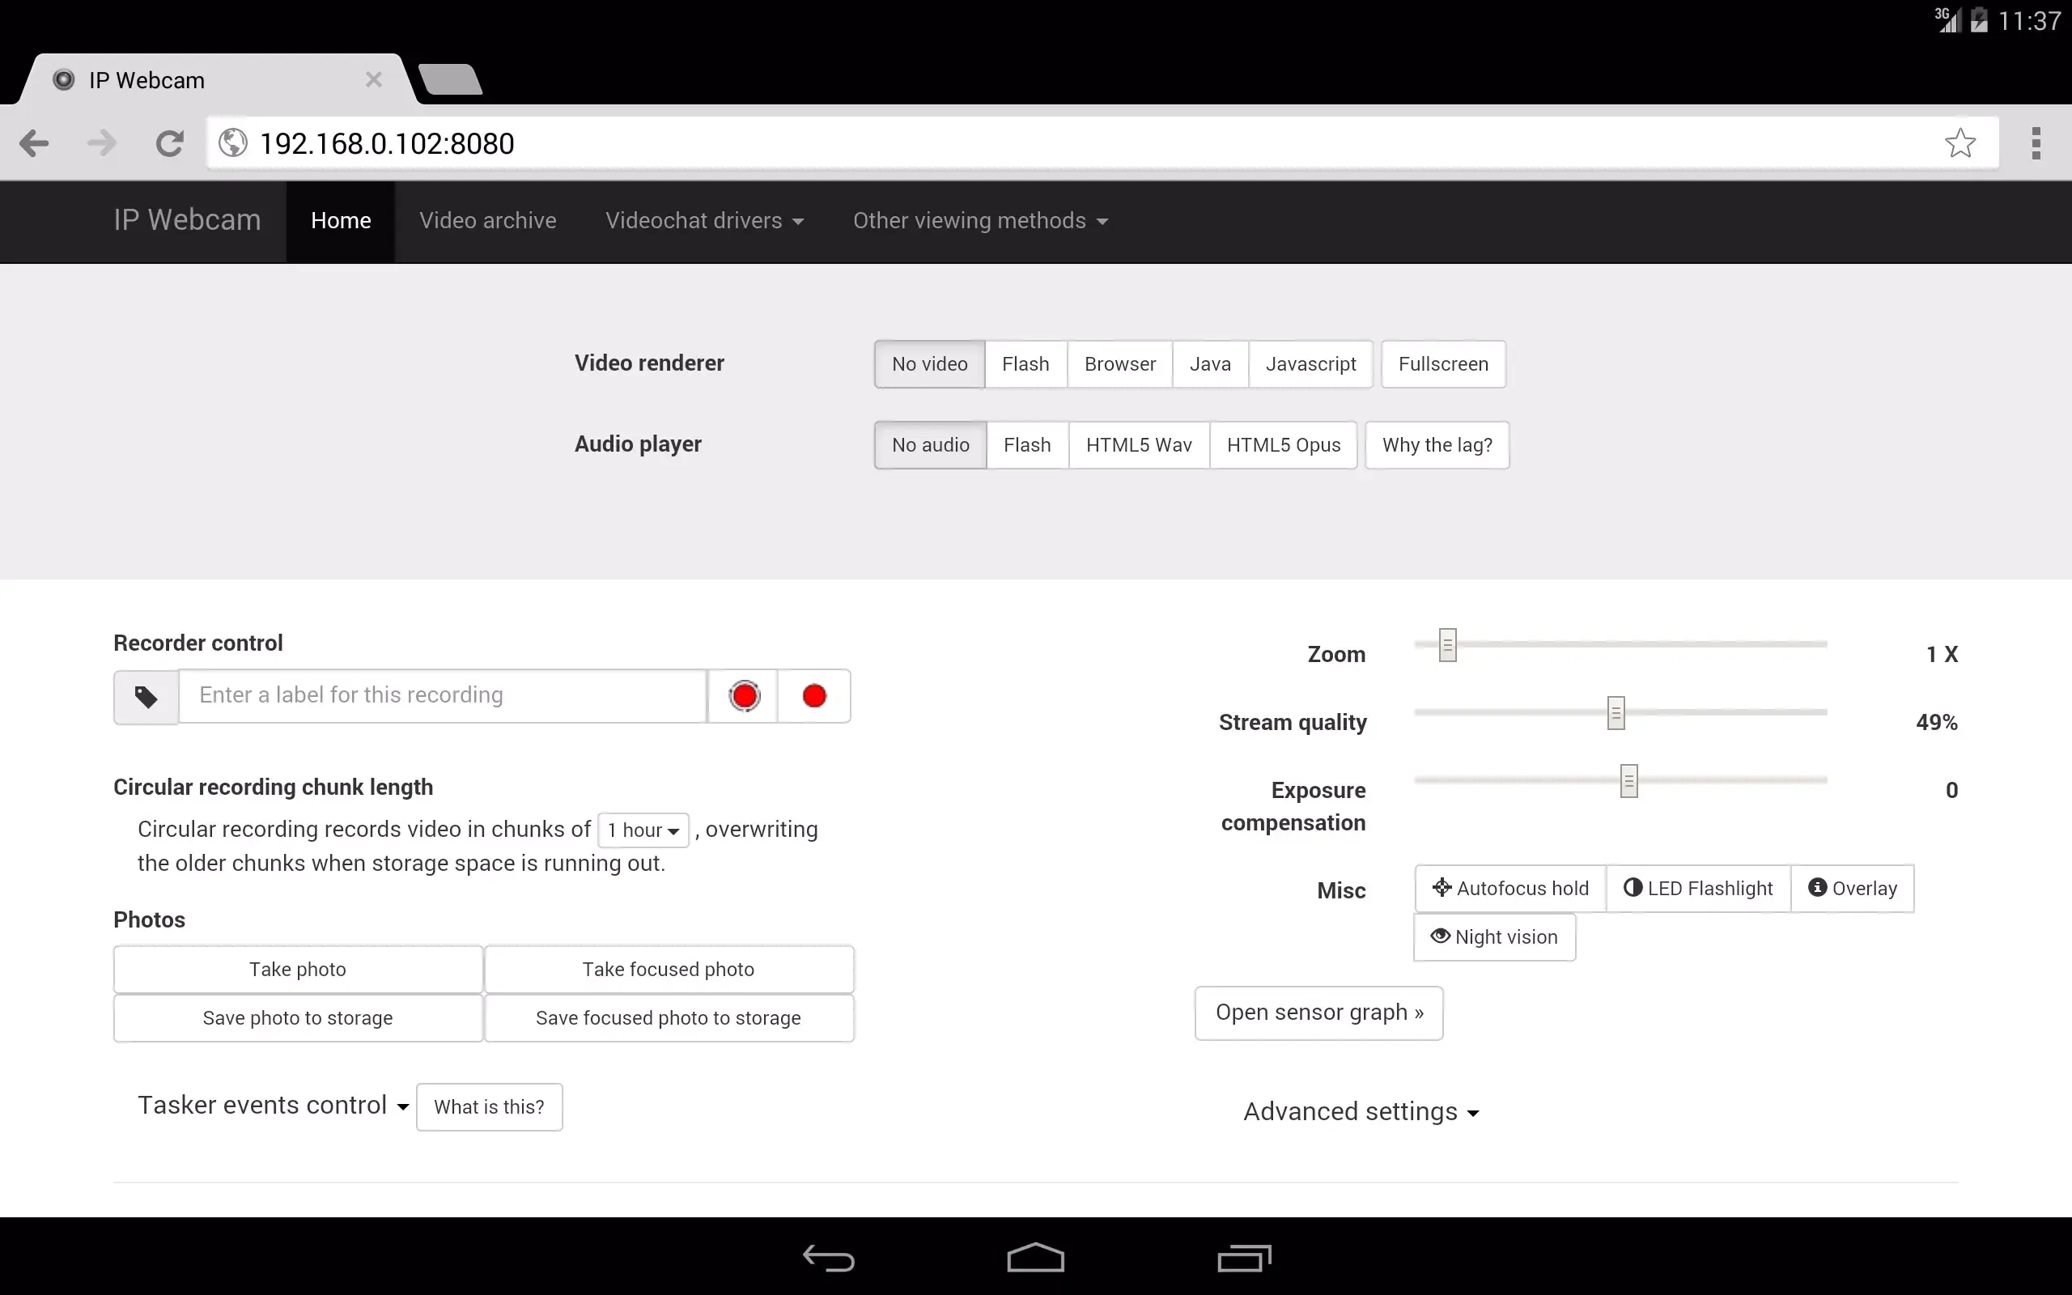
Task: Enable Night vision mode
Action: pyautogui.click(x=1493, y=936)
